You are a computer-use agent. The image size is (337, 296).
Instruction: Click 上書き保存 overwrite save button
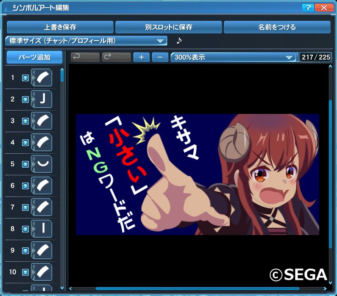(60, 27)
